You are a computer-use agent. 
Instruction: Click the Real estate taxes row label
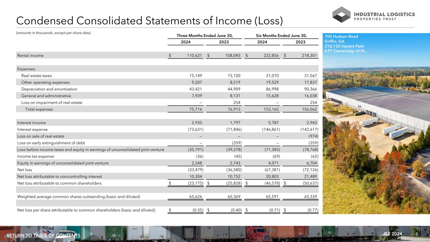(x=37, y=76)
